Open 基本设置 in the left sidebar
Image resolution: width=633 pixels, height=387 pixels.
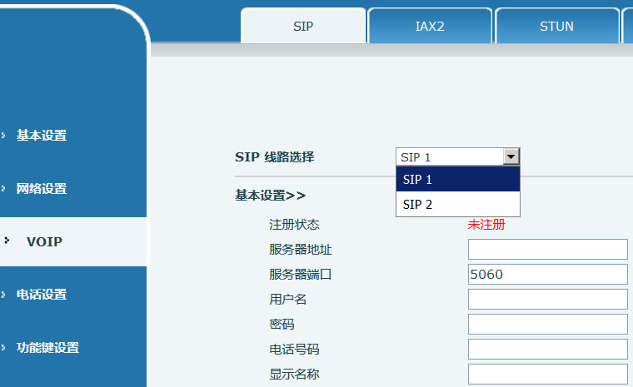pyautogui.click(x=42, y=136)
